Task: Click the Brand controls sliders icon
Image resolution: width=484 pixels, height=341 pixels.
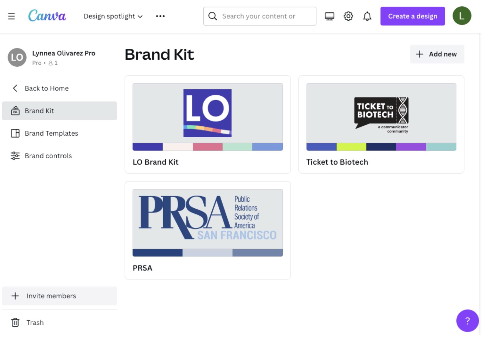Action: 15,156
